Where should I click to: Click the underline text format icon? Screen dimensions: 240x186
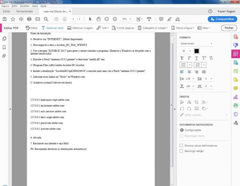196,58
